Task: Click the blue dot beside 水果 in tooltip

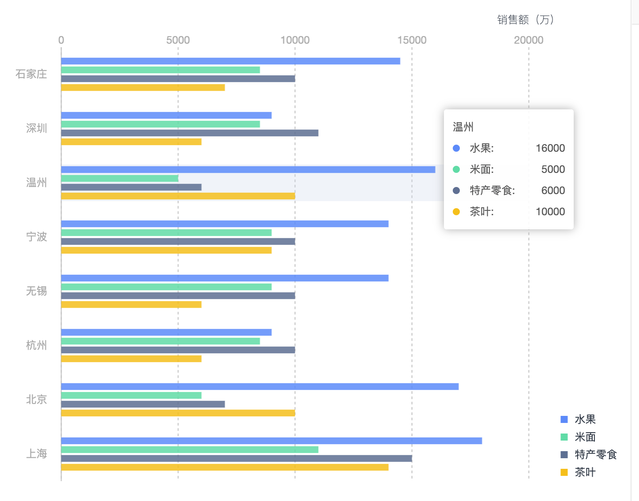Action: point(455,148)
